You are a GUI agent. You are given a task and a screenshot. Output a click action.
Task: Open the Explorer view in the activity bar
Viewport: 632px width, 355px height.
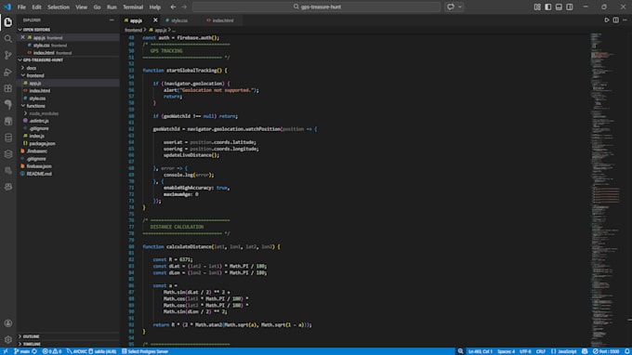pyautogui.click(x=8, y=22)
